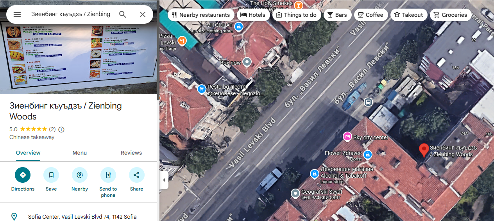The height and width of the screenshot is (221, 494).
Task: Click the Box now map marker
Action: tap(247, 62)
